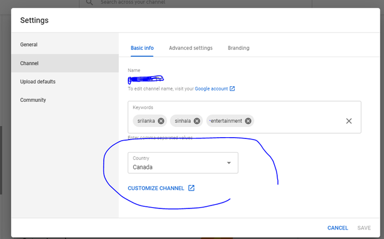The image size is (384, 239).
Task: Click the external link icon beside Google account
Action: click(x=232, y=89)
